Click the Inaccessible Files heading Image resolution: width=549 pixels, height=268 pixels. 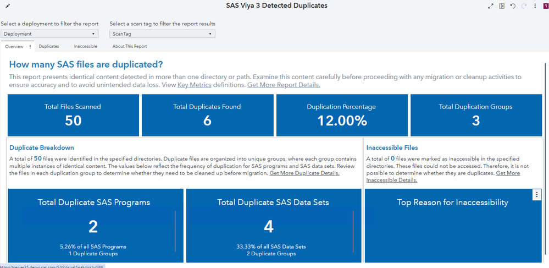392,147
